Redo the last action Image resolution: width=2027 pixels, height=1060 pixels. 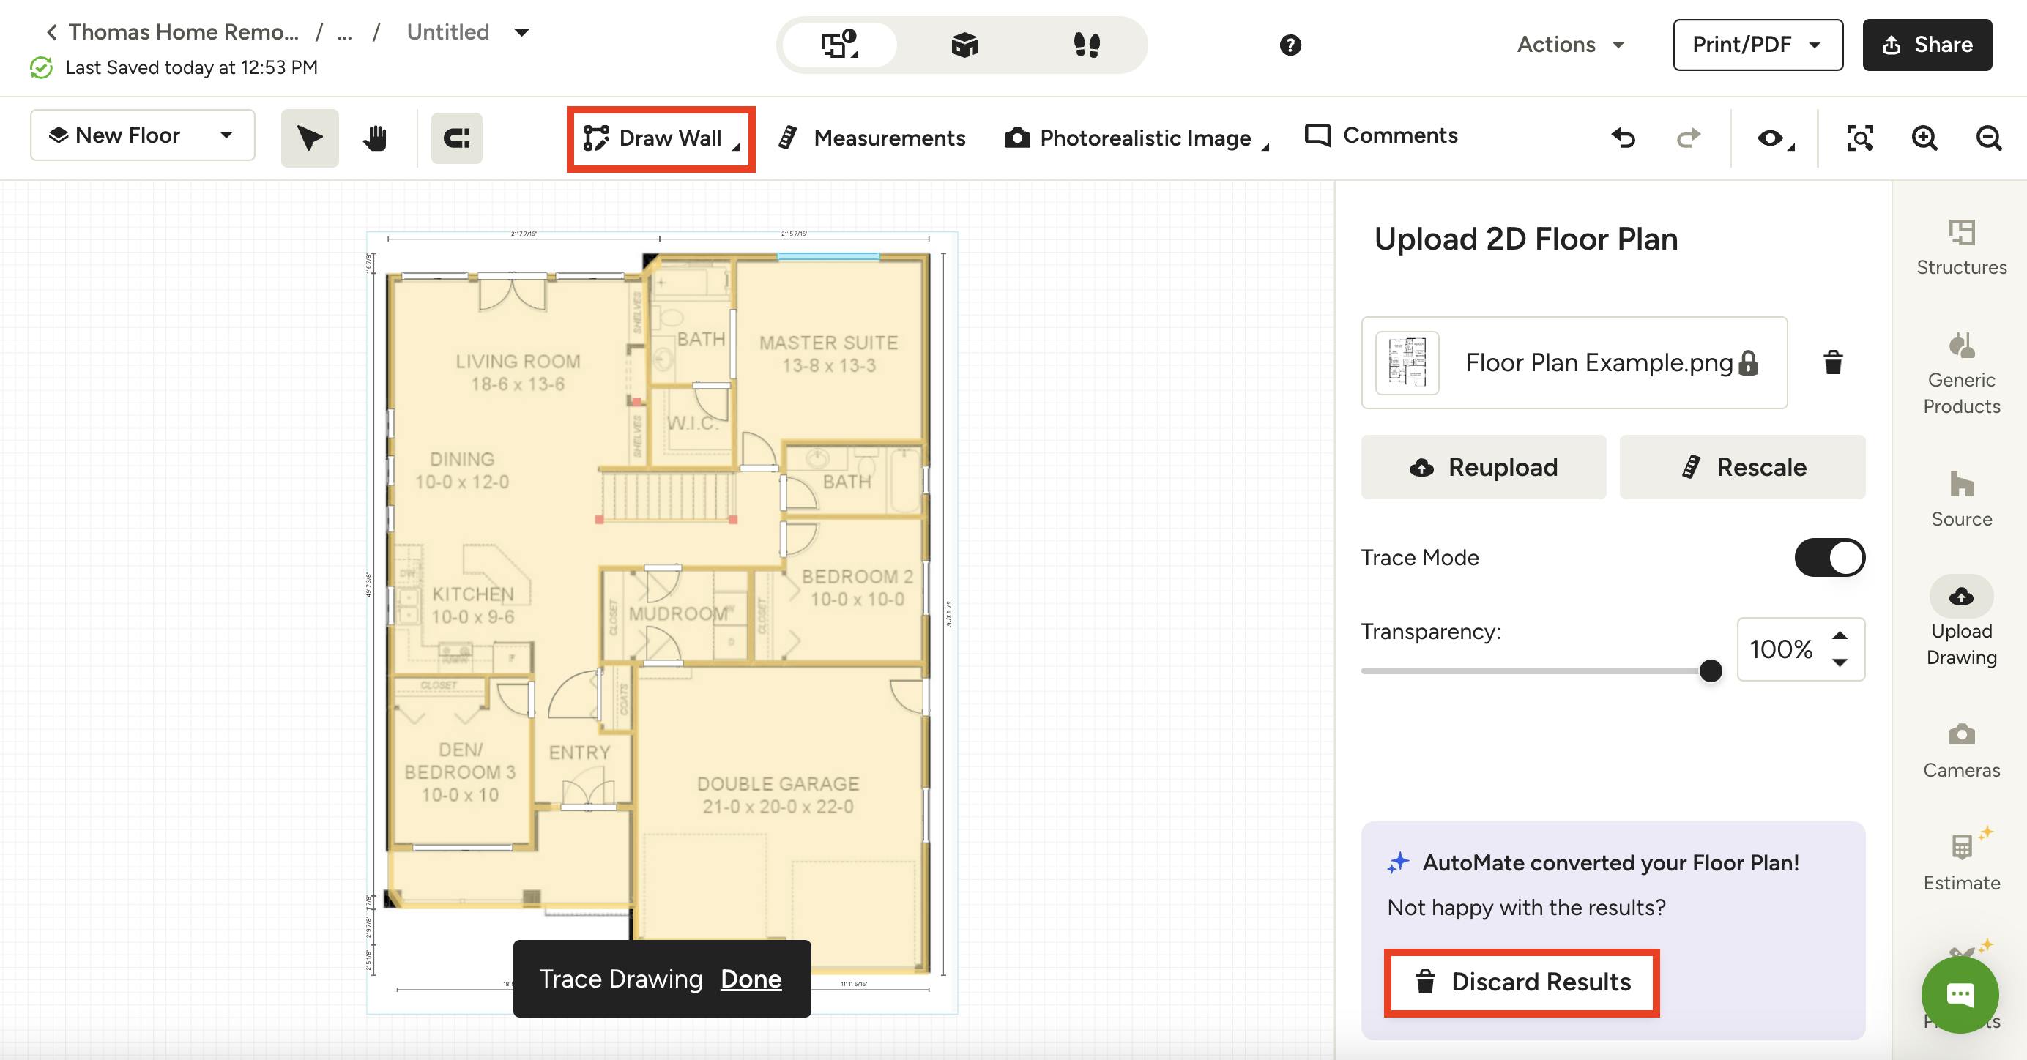pyautogui.click(x=1688, y=138)
